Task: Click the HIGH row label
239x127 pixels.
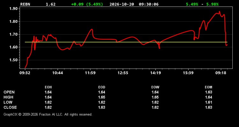Action: point(8,97)
